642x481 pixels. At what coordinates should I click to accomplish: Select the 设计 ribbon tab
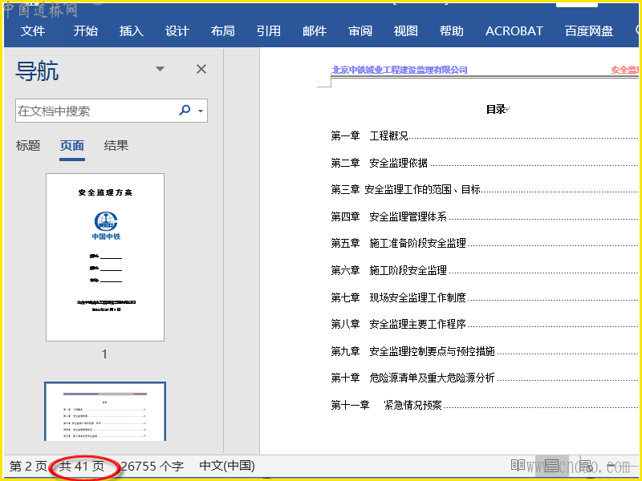(x=177, y=31)
